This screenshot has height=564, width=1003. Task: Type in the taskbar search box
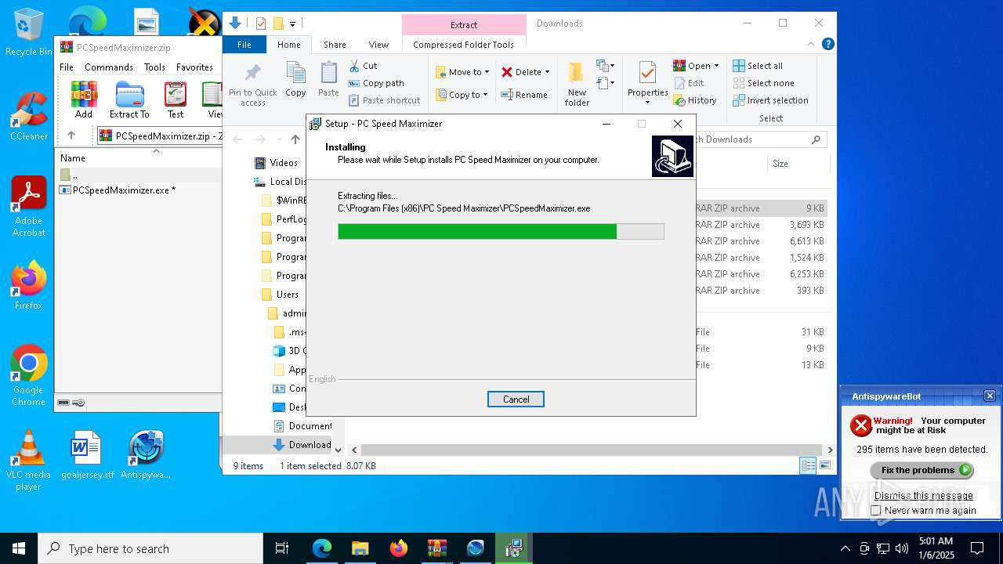point(150,548)
